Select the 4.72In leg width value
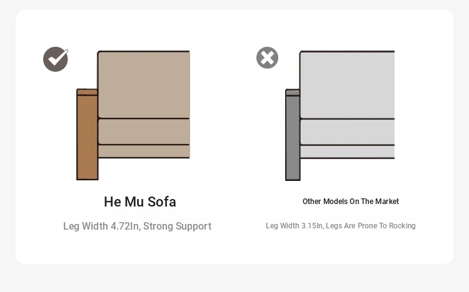This screenshot has width=469, height=292. pyautogui.click(x=126, y=226)
